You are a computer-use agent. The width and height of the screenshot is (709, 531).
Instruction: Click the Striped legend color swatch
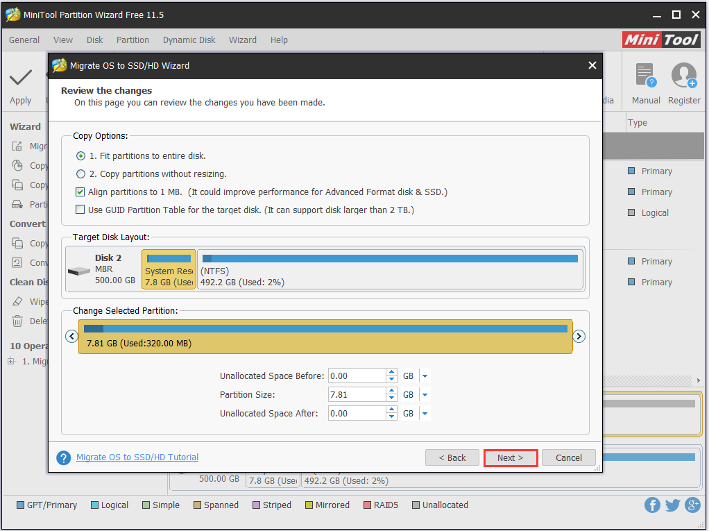click(257, 505)
